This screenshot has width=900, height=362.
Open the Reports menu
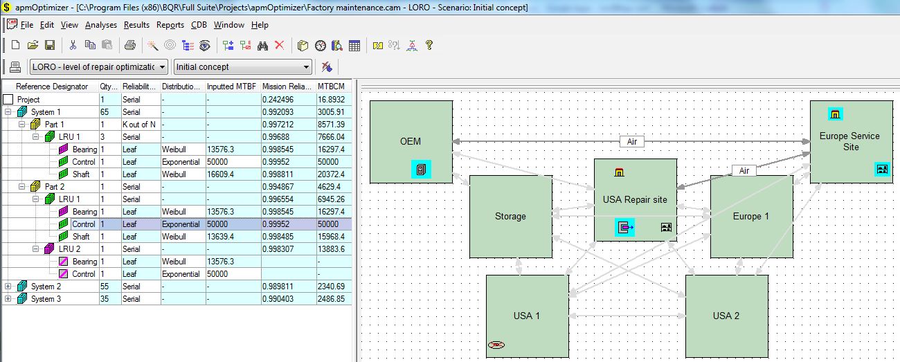(170, 25)
